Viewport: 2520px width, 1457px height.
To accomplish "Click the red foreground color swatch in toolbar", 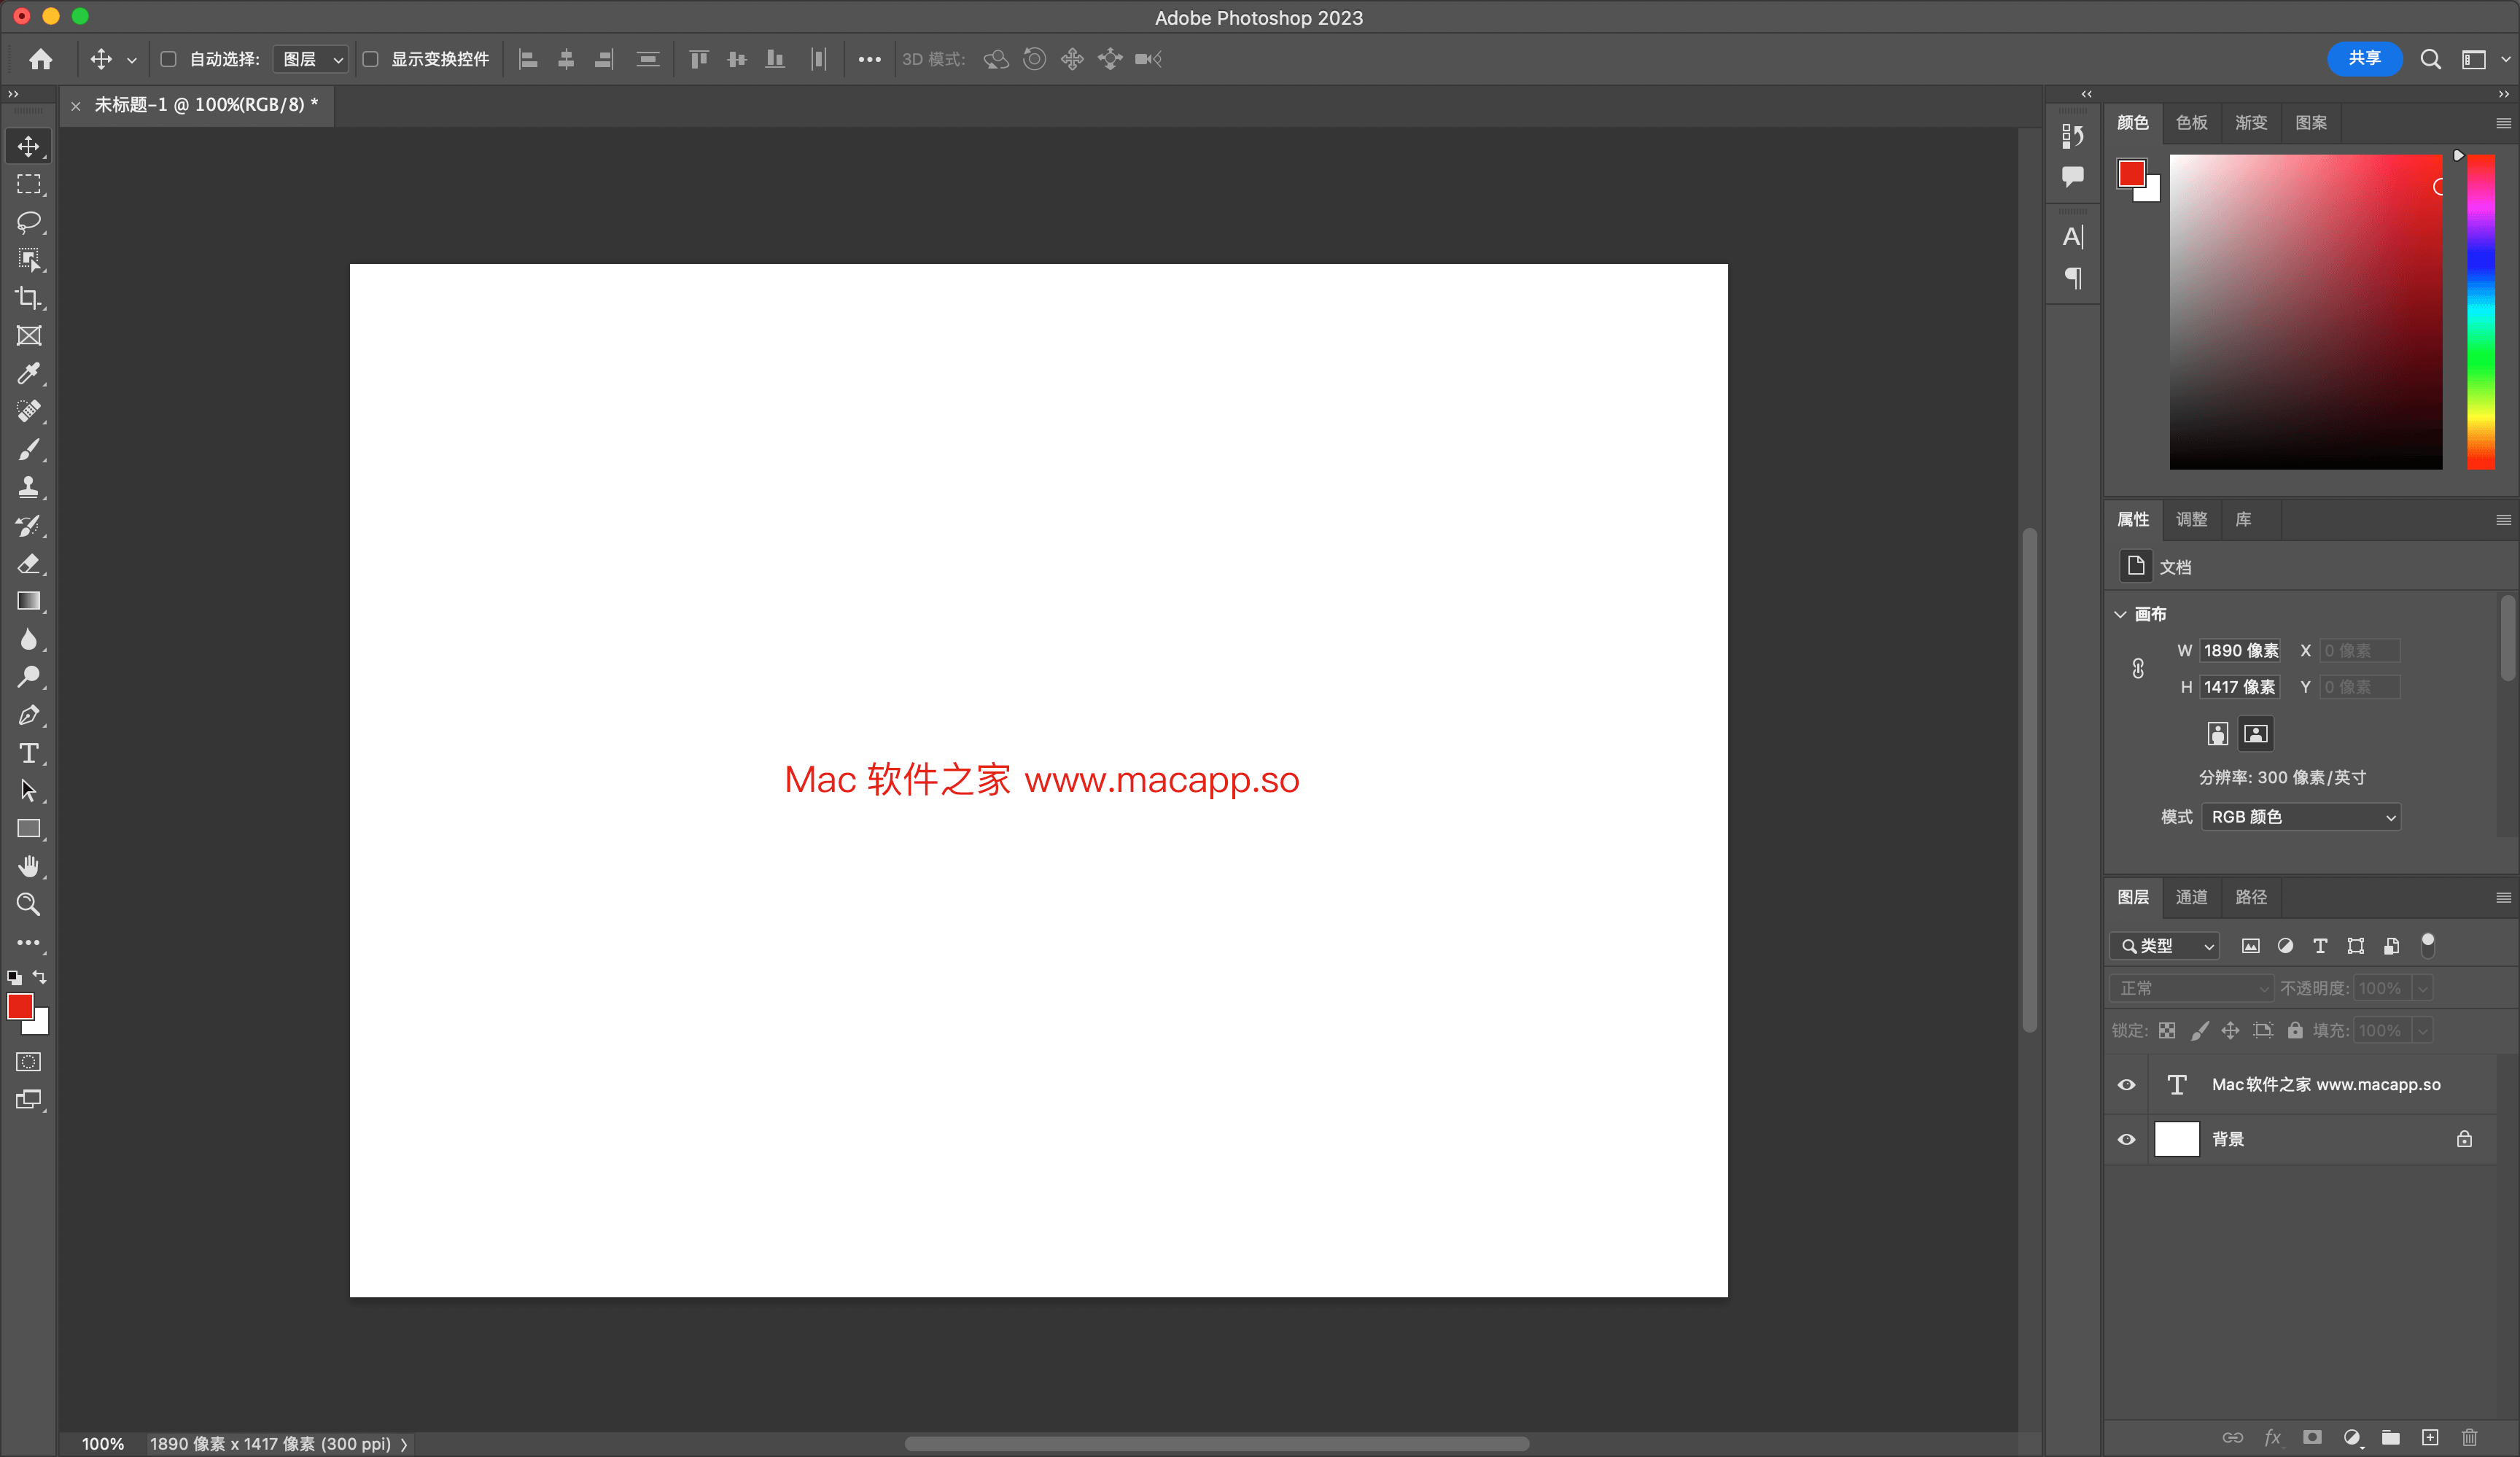I will point(19,1006).
